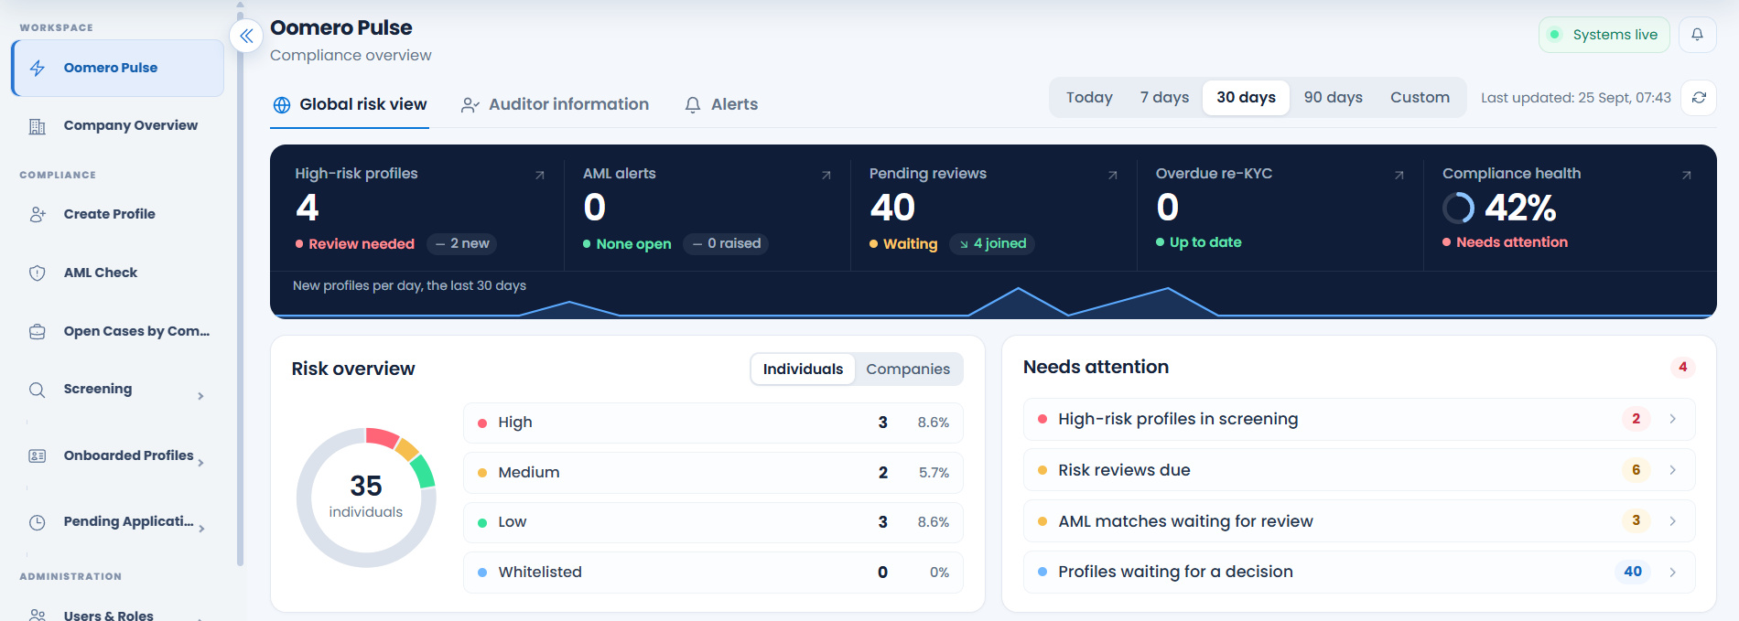
Task: Select the Individuals segment in Risk overview
Action: pos(803,369)
